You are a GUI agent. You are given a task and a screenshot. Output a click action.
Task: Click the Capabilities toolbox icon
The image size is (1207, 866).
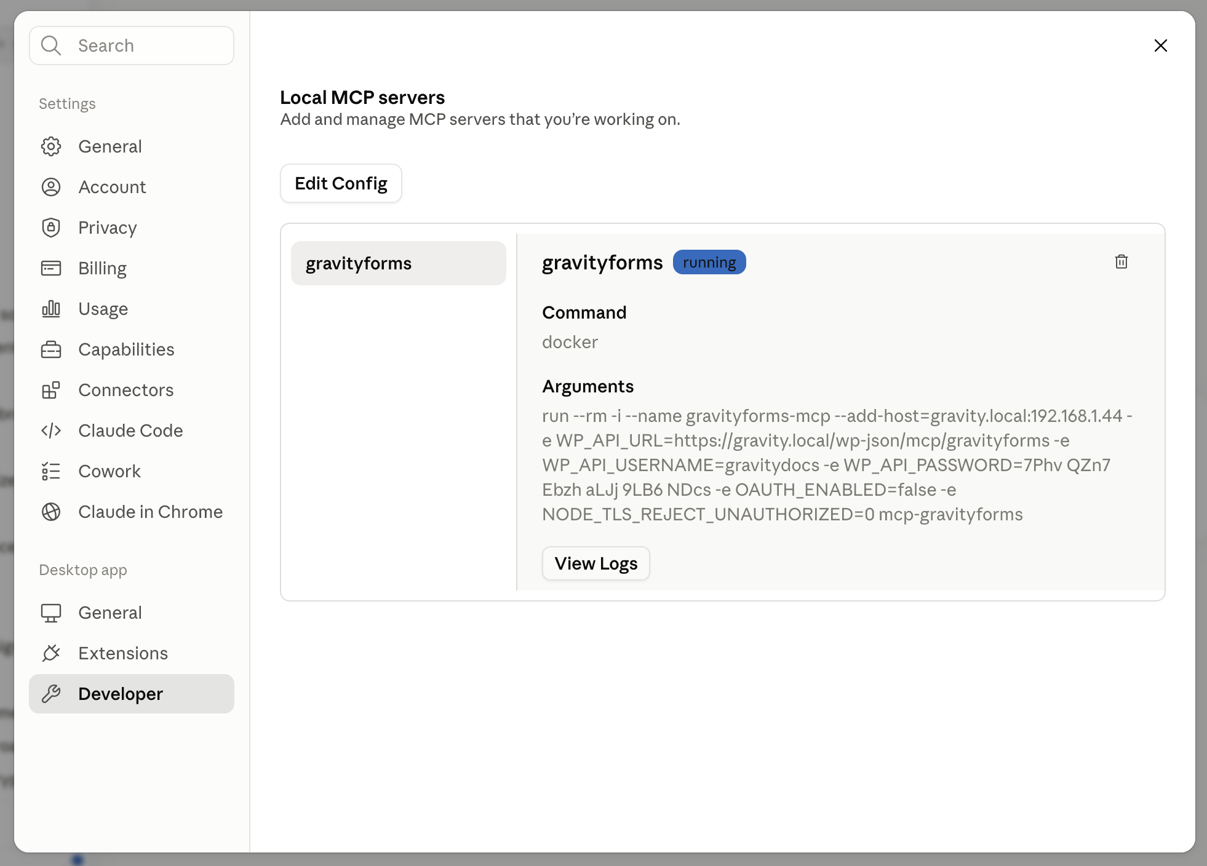pyautogui.click(x=51, y=349)
